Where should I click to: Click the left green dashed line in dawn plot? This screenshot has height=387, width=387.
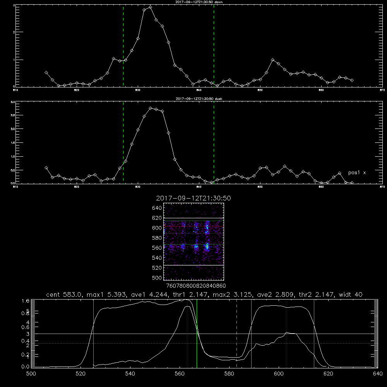tap(123, 46)
